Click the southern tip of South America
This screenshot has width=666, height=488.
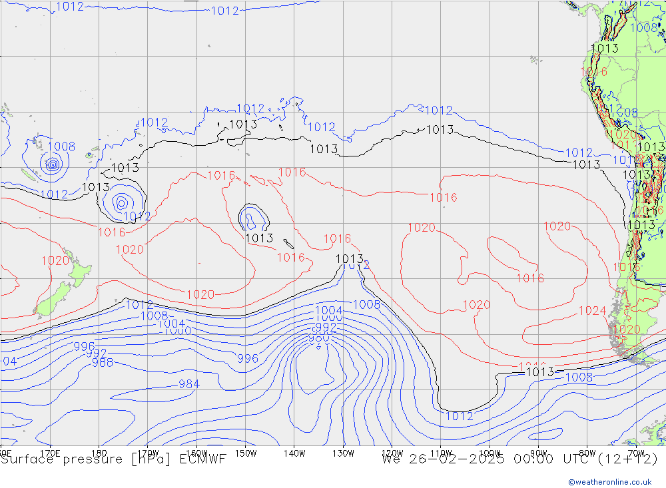point(633,357)
